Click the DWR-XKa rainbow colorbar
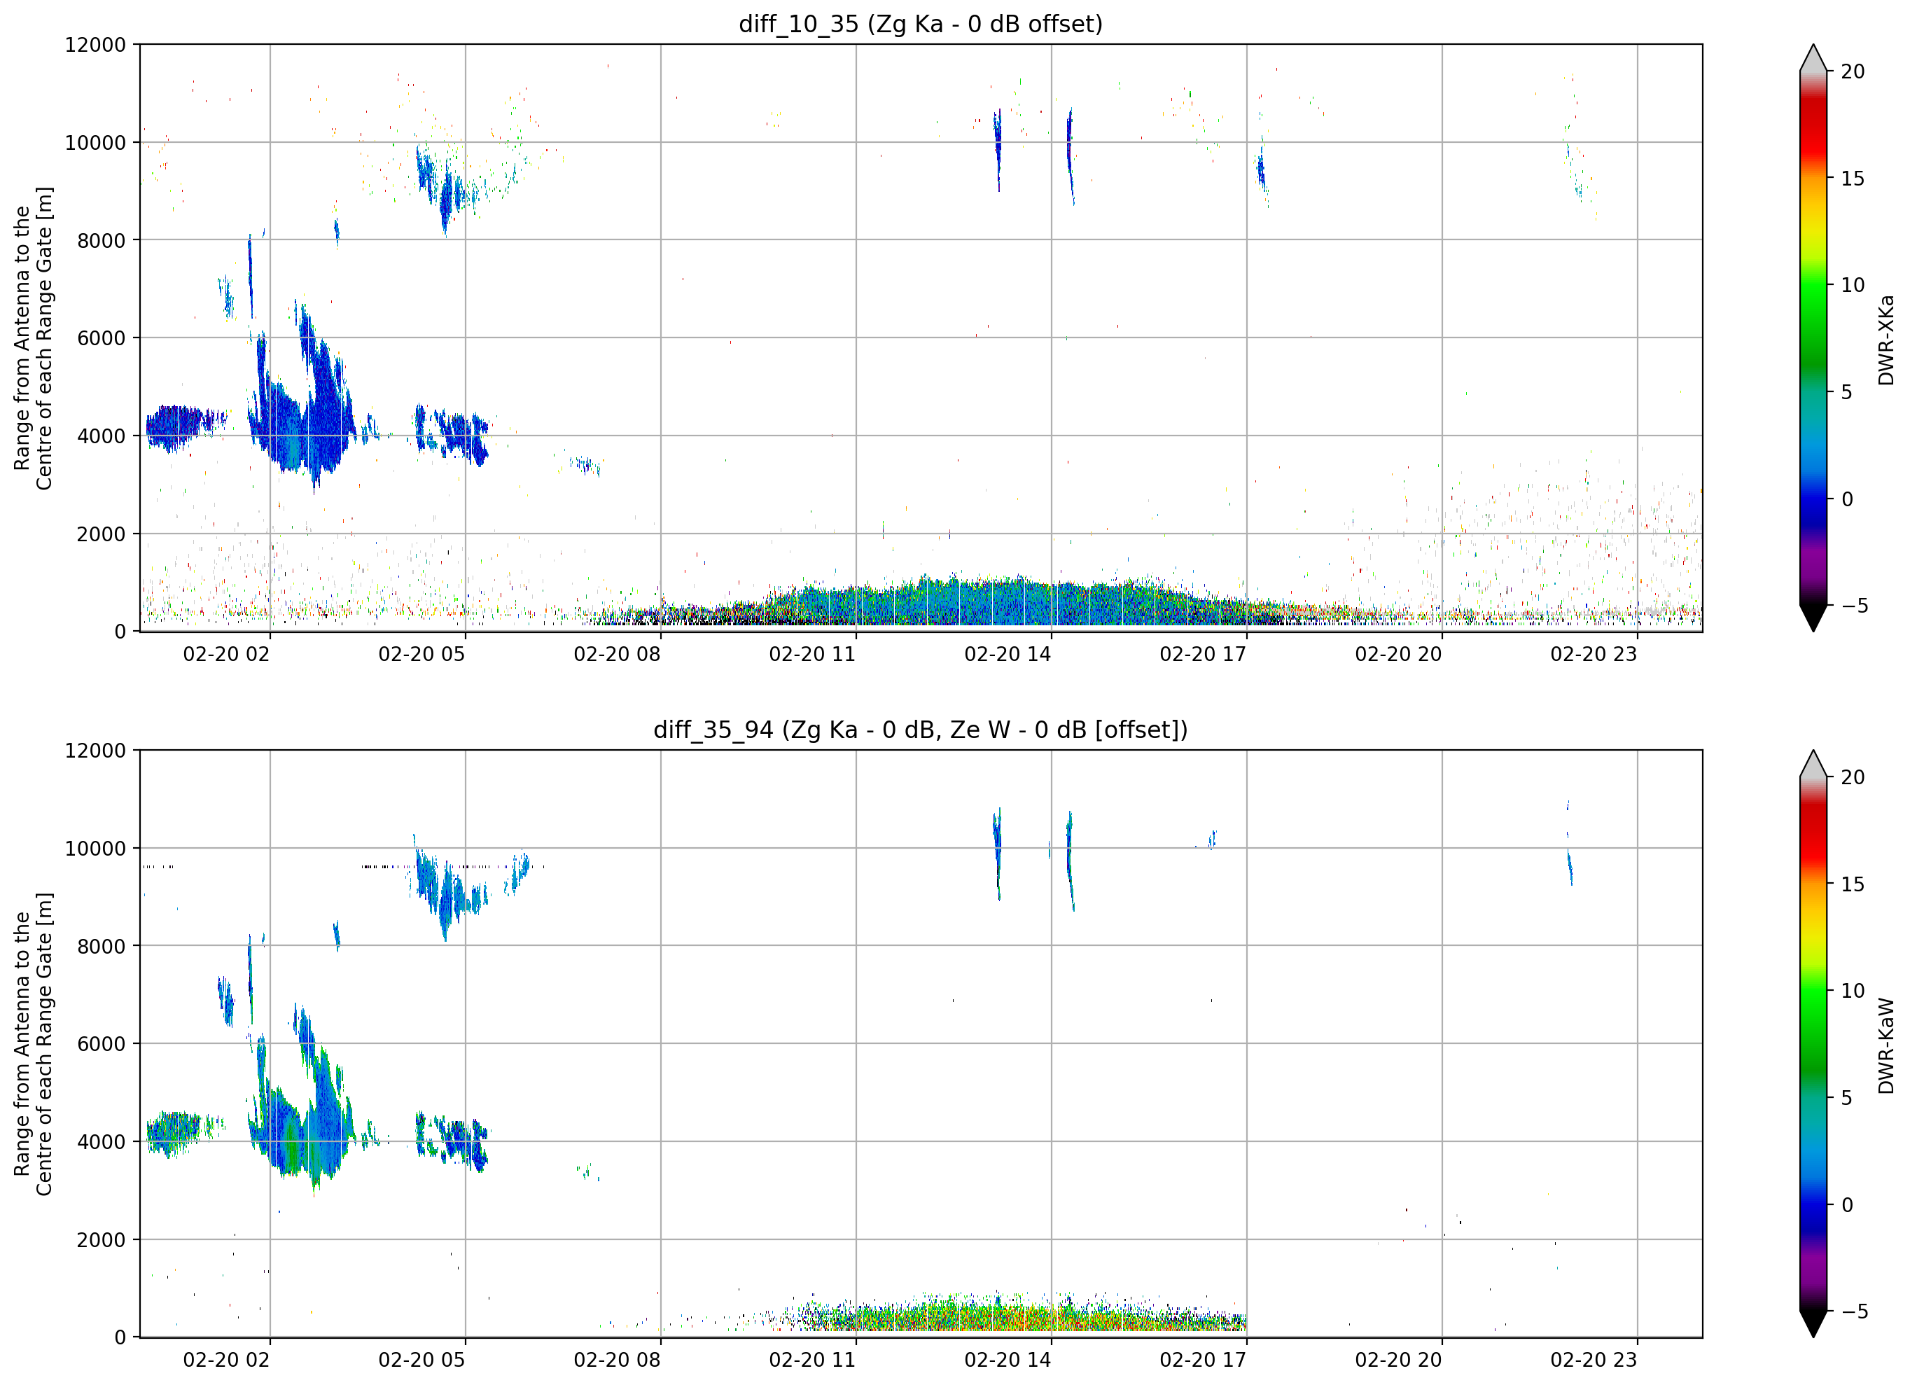The image size is (1910, 1385). (1813, 337)
